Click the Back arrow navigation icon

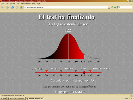(2, 7)
